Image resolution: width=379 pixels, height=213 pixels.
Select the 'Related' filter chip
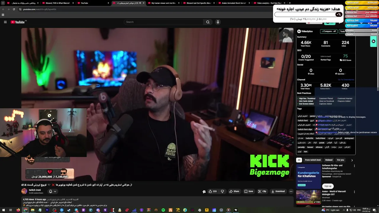[329, 160]
